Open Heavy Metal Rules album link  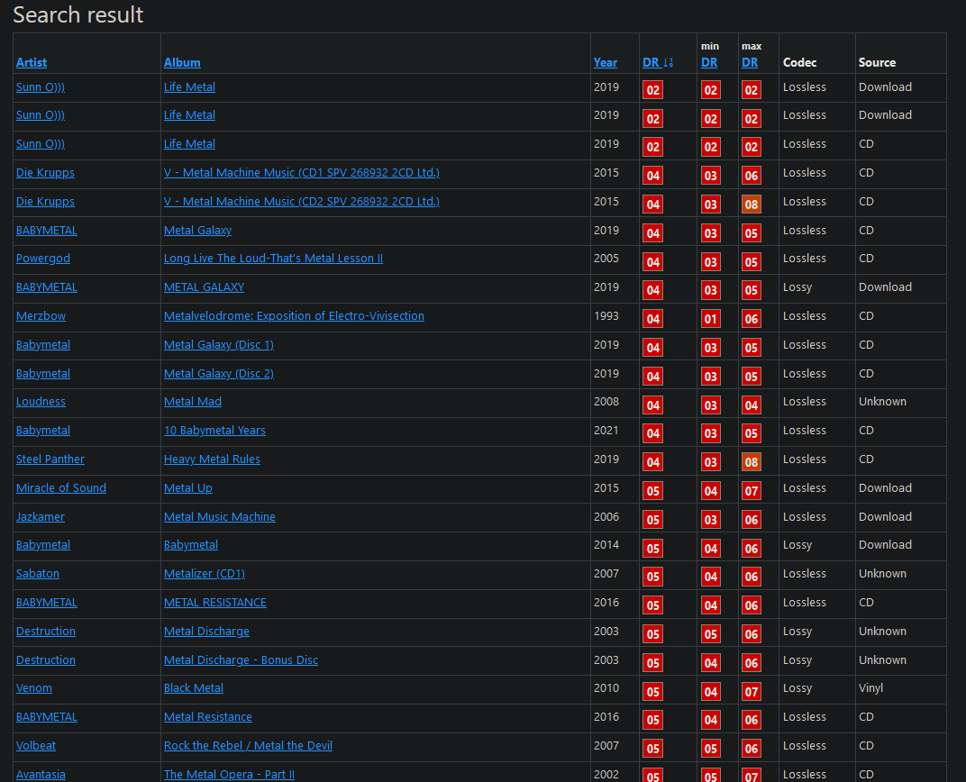(212, 459)
